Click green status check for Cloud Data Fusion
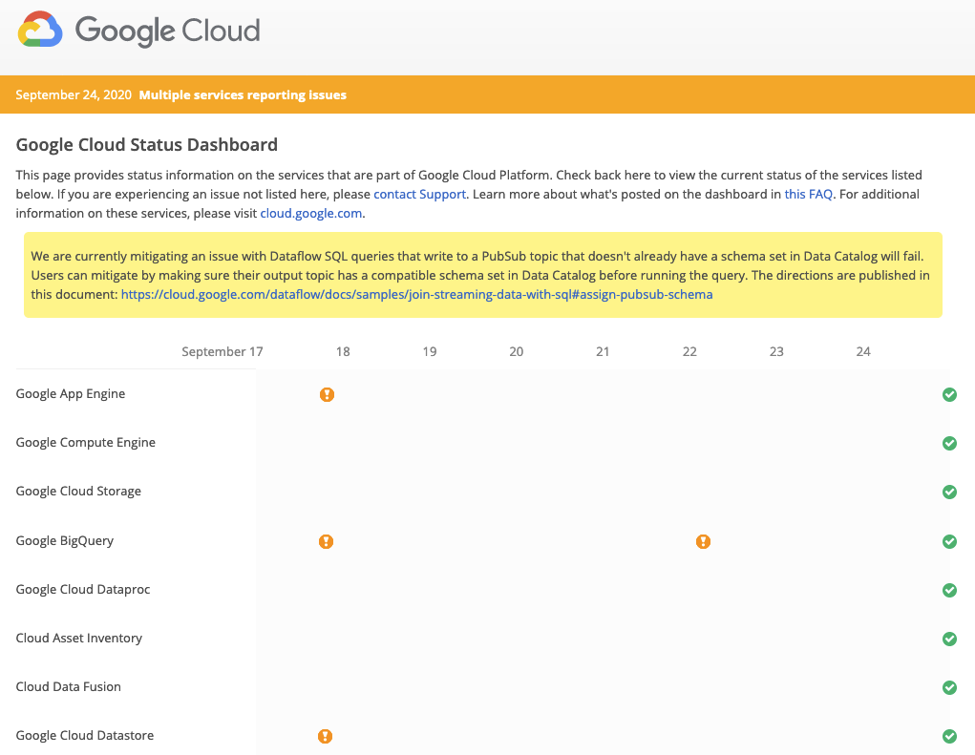This screenshot has width=975, height=755. pyautogui.click(x=949, y=688)
